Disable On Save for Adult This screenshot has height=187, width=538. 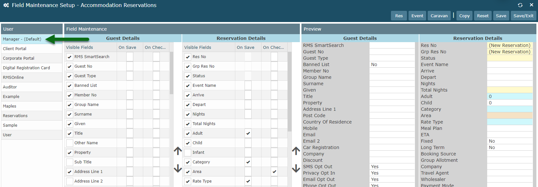[248, 133]
